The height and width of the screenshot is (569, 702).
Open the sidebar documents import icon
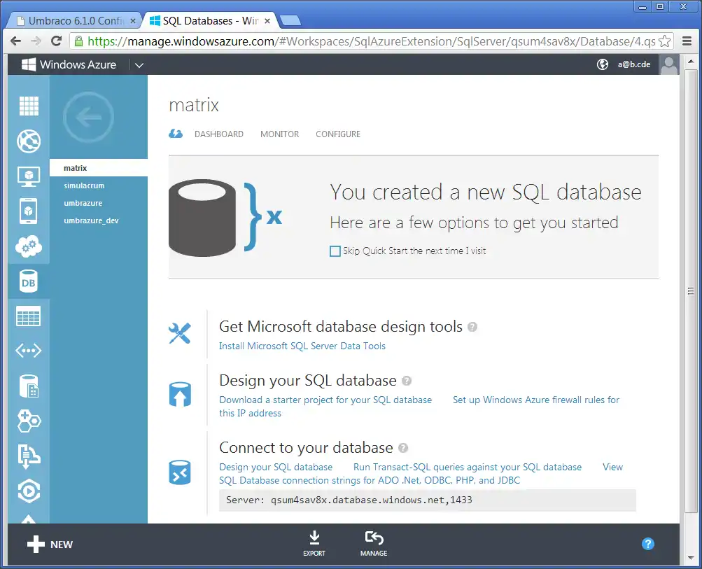(x=29, y=456)
